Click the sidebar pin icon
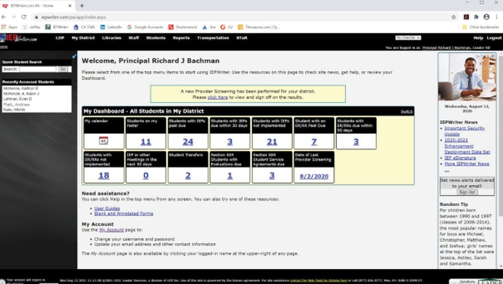Screen dimensions: 503x284 tap(74, 56)
